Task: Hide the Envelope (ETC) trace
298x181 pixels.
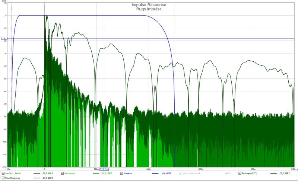Action: click(x=239, y=173)
